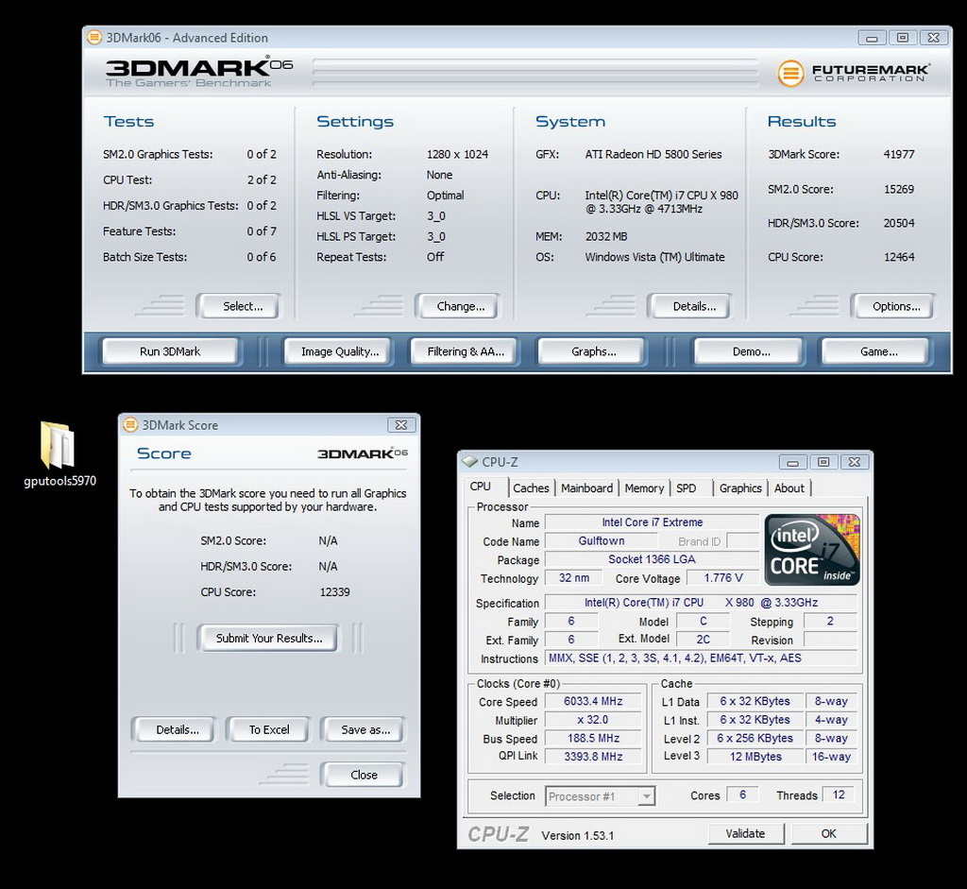
Task: Click the 3DMark06 title bar orange icon
Action: coord(93,38)
